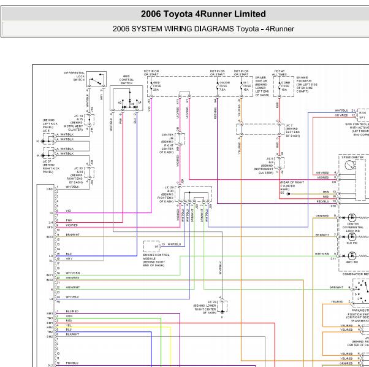The height and width of the screenshot is (367, 369).
Task: Click the DRIVER SIDE J/B location label
Action: [262, 86]
